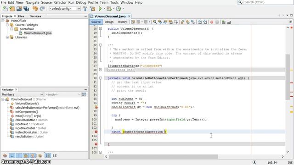Image resolution: width=294 pixels, height=165 pixels.
Task: Click the red Start Macro Recording icon
Action: pos(212,22)
